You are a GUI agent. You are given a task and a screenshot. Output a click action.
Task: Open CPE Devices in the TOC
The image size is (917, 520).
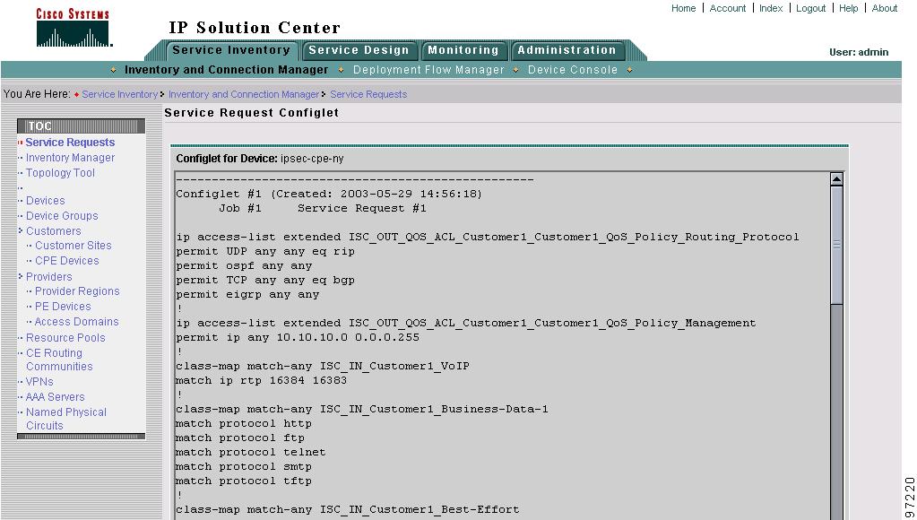coord(66,261)
